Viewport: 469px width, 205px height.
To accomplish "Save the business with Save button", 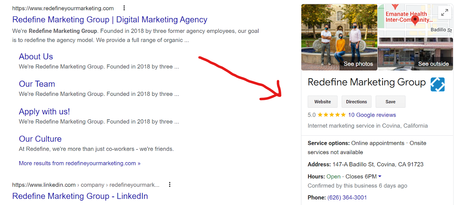I will point(390,102).
